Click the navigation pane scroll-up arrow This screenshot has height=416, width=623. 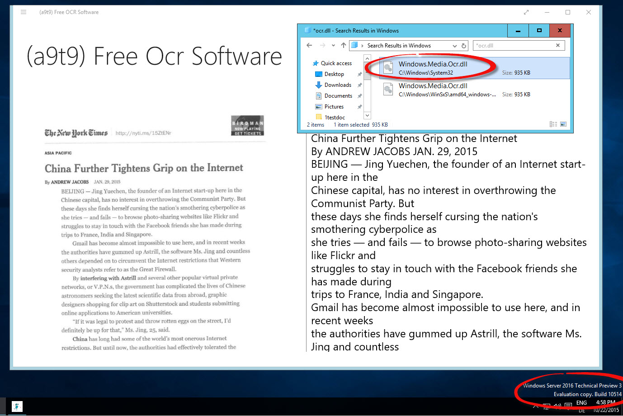[367, 58]
